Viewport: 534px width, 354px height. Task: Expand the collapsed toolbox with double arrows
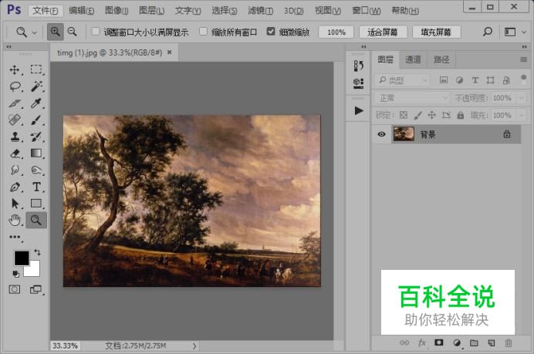point(8,46)
